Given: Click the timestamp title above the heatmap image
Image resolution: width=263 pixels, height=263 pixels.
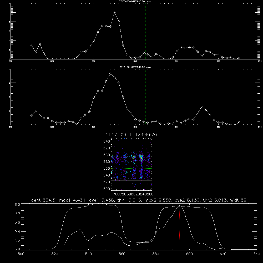Looking at the screenshot, I should (x=131, y=135).
